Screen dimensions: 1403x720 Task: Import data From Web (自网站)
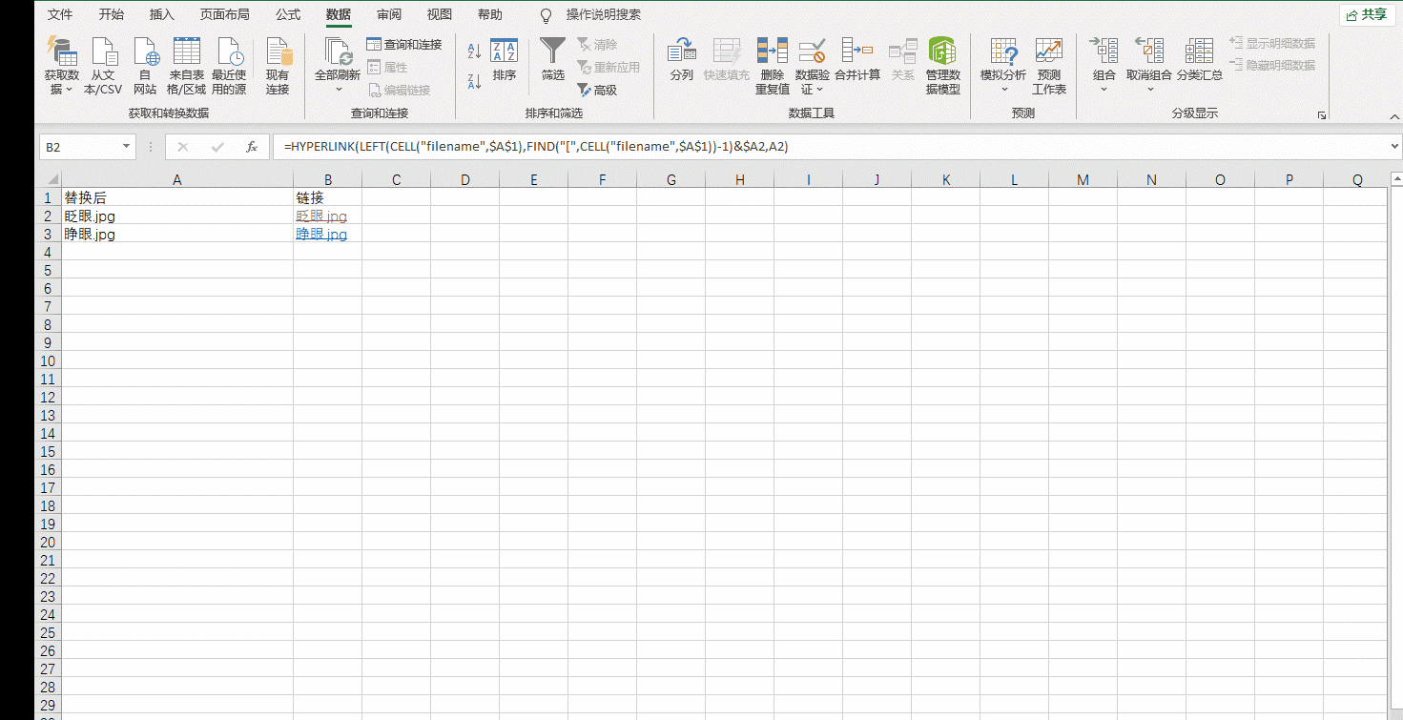click(x=145, y=67)
